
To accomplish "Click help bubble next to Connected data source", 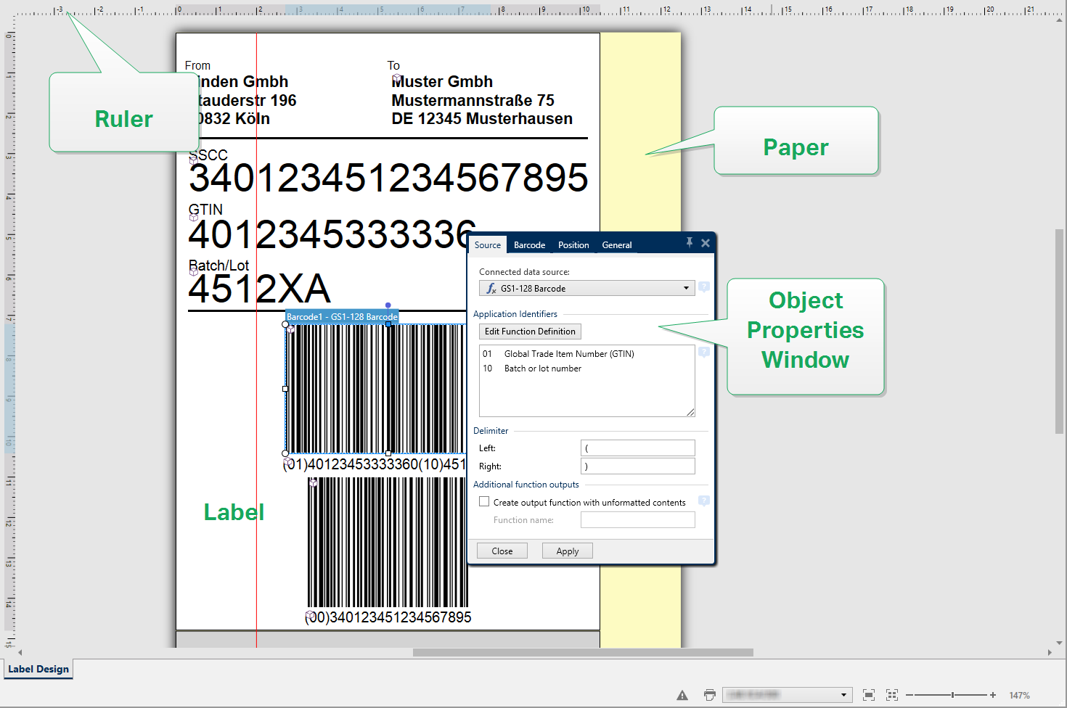I will [703, 287].
